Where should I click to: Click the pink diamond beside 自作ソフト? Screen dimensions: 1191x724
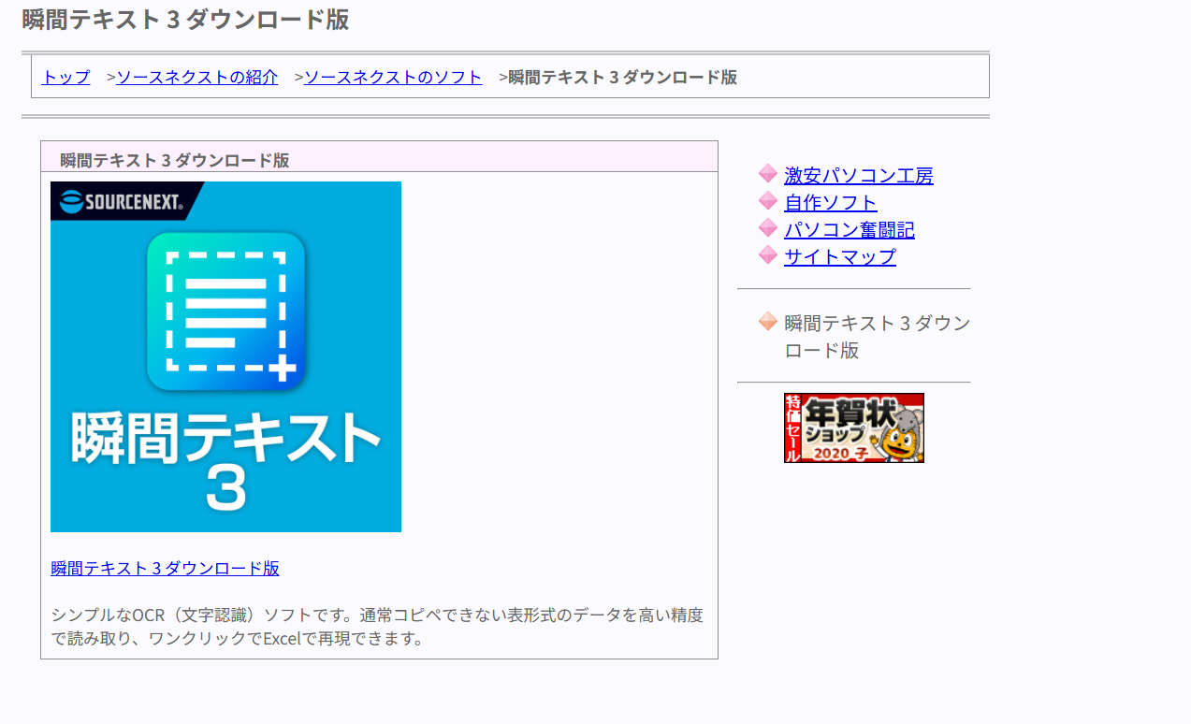(x=768, y=200)
